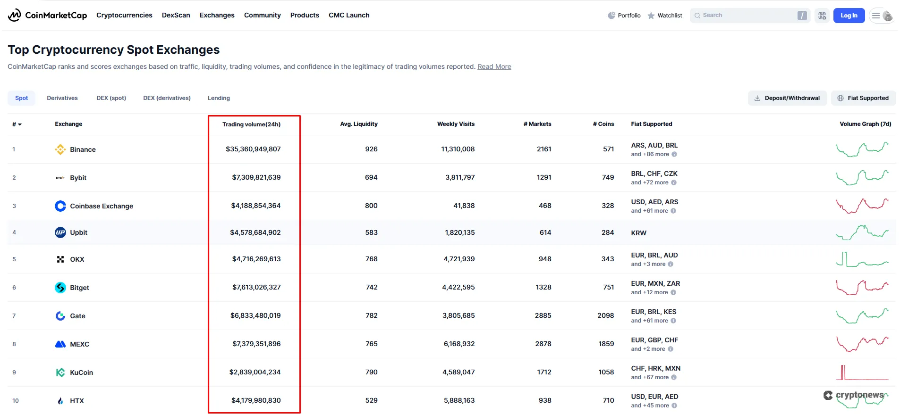Image resolution: width=900 pixels, height=414 pixels.
Task: Click Bybit trading volume $7,309,821,639
Action: tap(256, 177)
